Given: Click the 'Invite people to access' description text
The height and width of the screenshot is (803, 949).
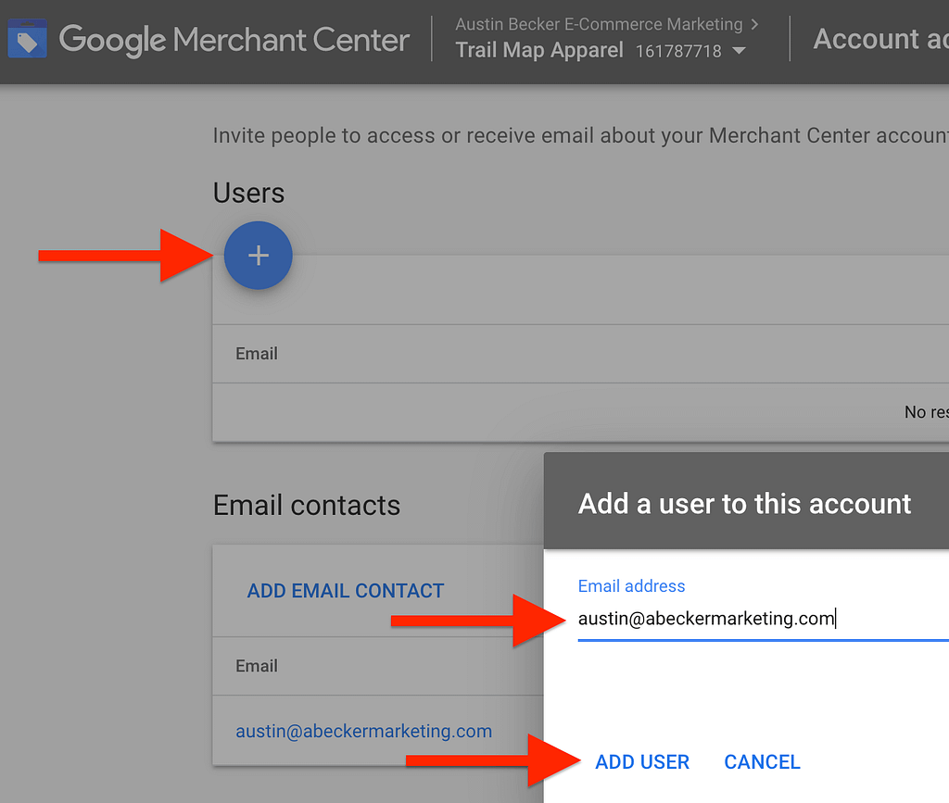Looking at the screenshot, I should 580,136.
